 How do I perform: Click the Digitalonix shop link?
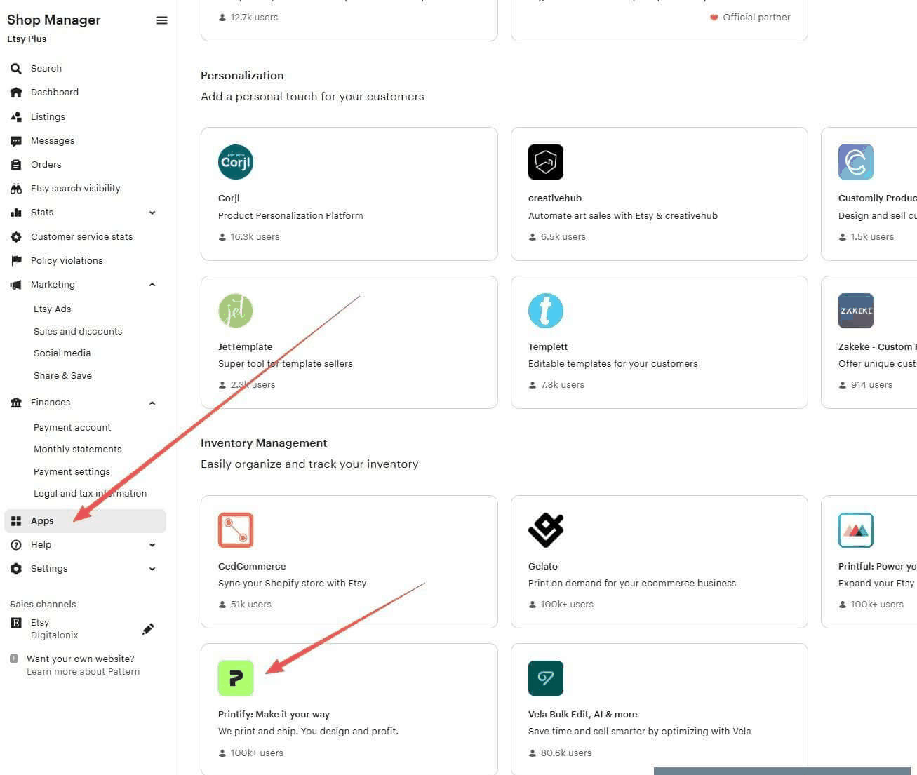coord(55,635)
